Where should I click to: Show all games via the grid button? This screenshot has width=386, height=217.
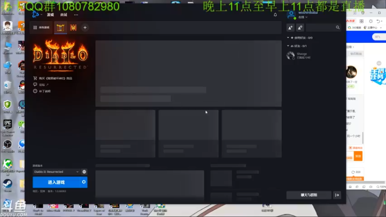[x=41, y=27]
